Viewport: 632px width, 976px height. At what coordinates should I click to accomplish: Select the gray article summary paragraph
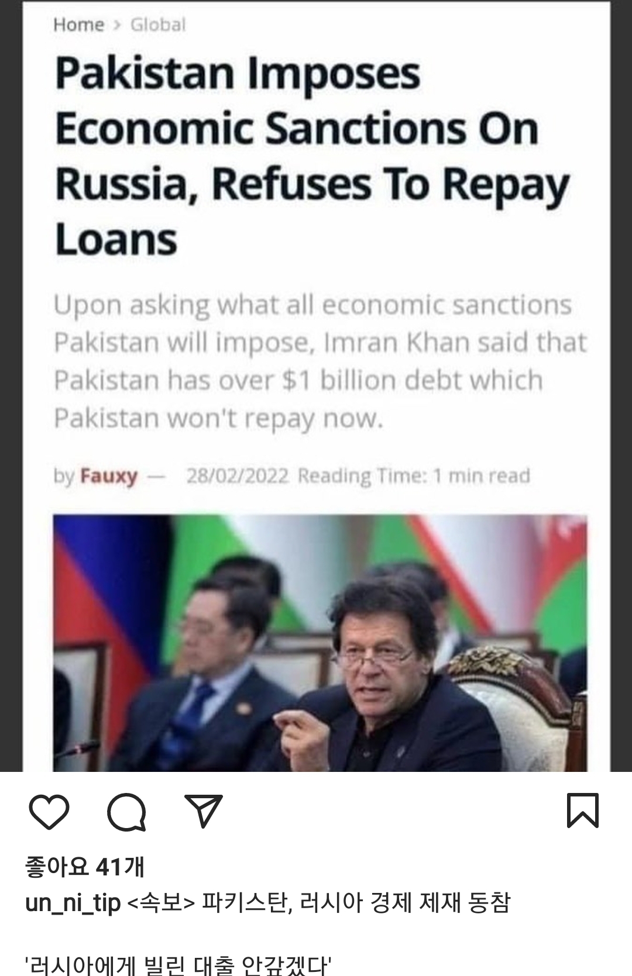[320, 361]
